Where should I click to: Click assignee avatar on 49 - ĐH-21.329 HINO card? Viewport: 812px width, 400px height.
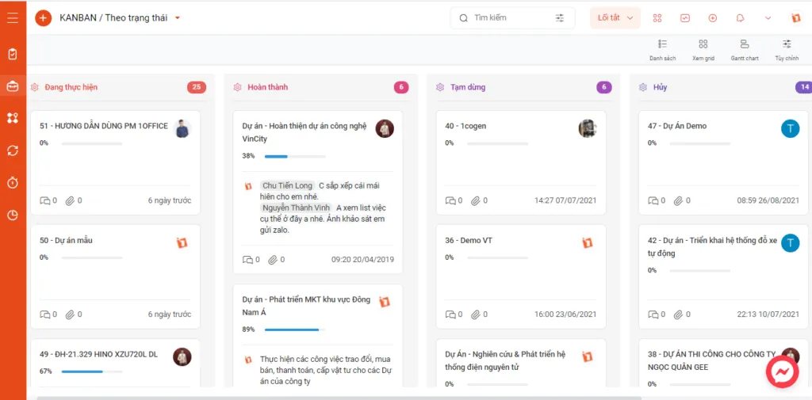(182, 356)
